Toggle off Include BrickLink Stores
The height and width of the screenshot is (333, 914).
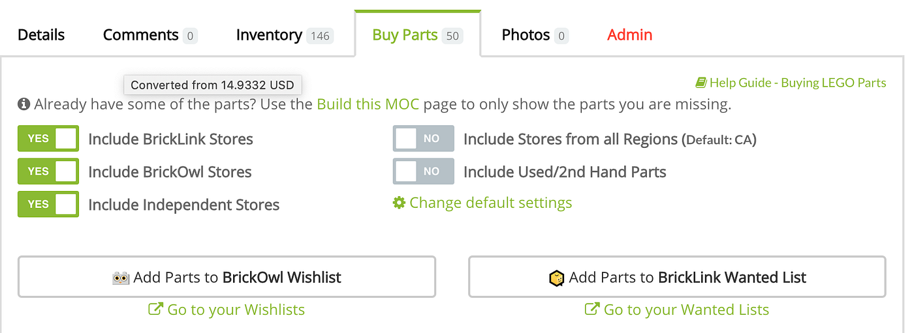(x=48, y=139)
